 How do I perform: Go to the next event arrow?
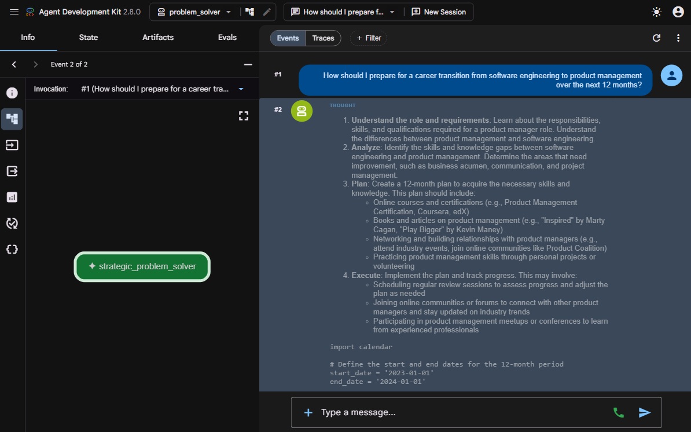[36, 64]
